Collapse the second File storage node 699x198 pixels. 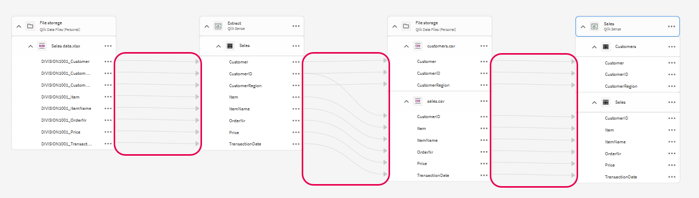395,26
